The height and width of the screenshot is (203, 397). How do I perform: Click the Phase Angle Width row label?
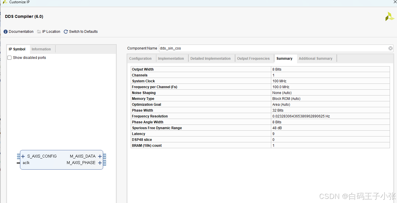pos(148,122)
